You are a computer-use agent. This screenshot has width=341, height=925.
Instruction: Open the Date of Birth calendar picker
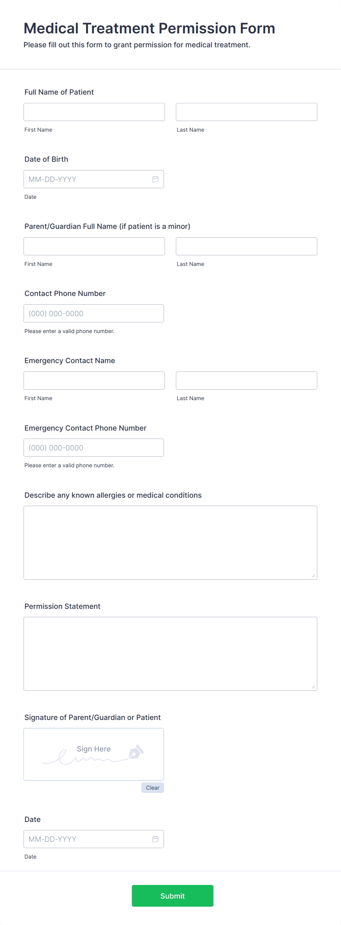[155, 179]
